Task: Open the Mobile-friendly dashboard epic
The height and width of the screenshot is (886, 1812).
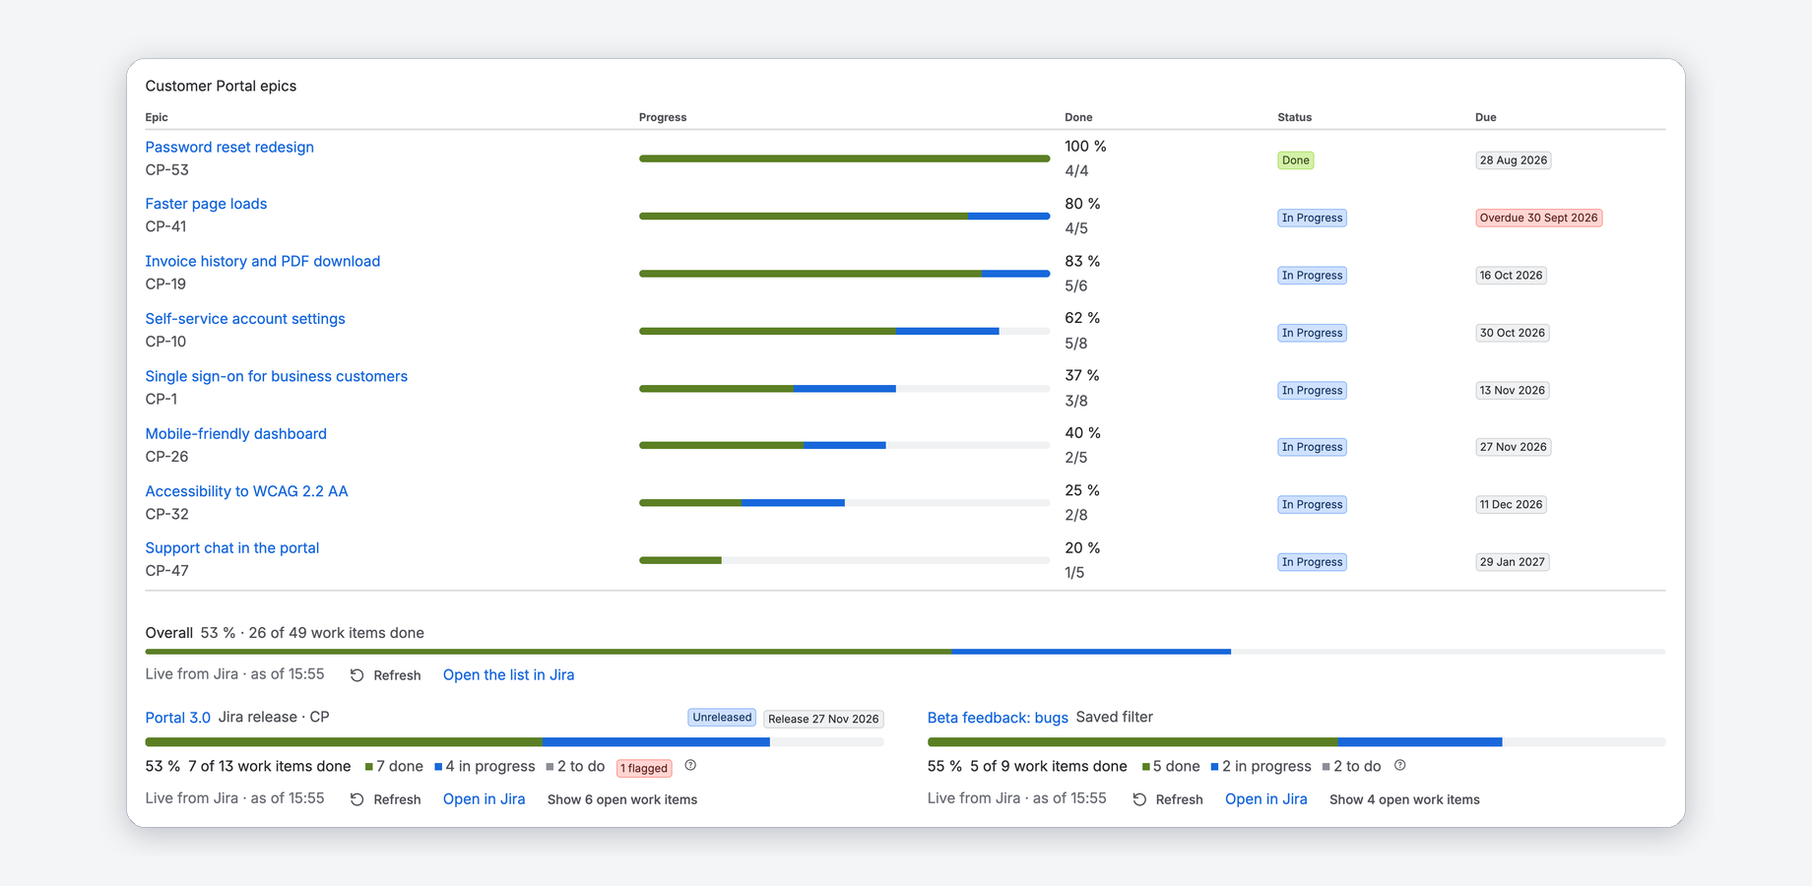Action: point(235,434)
